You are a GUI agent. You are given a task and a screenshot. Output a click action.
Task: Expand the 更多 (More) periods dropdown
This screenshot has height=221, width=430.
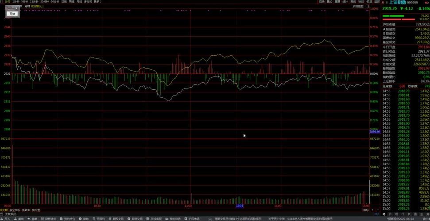tap(97, 2)
